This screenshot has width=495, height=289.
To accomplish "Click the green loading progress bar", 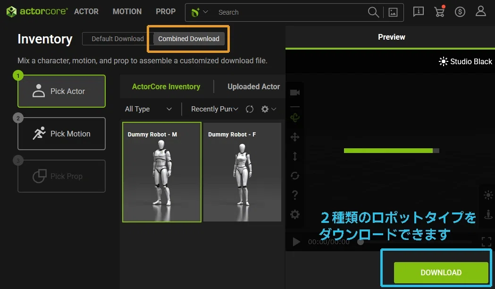I will tap(392, 151).
